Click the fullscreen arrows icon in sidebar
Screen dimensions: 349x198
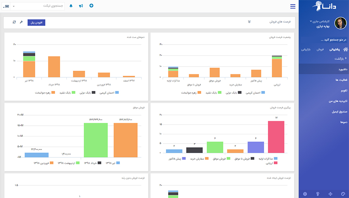(x=330, y=194)
